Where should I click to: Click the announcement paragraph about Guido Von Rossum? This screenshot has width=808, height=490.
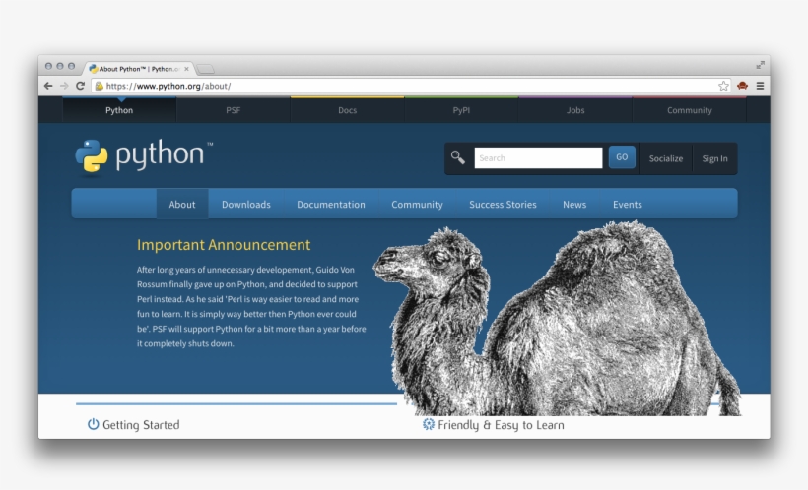pos(251,306)
